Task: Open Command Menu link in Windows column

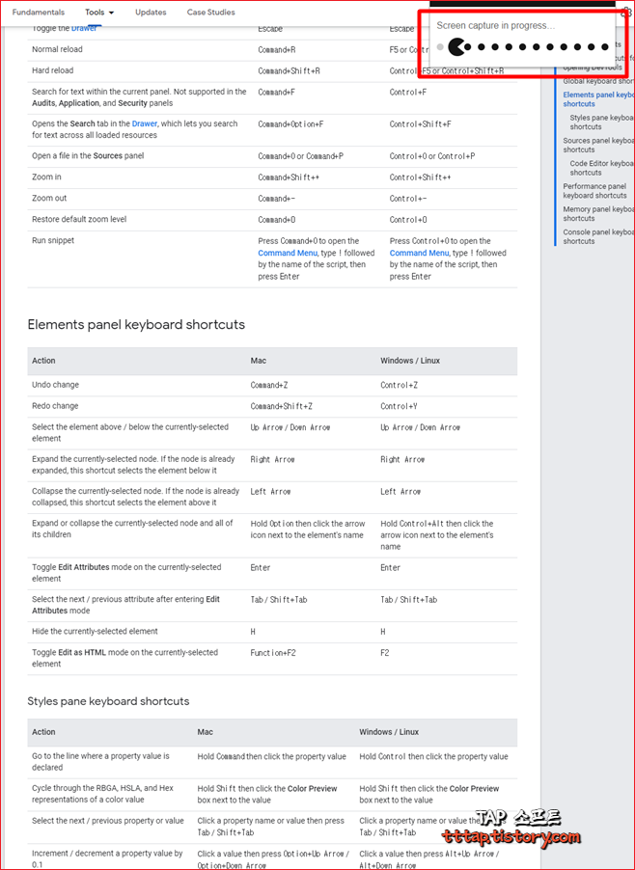Action: coord(419,253)
